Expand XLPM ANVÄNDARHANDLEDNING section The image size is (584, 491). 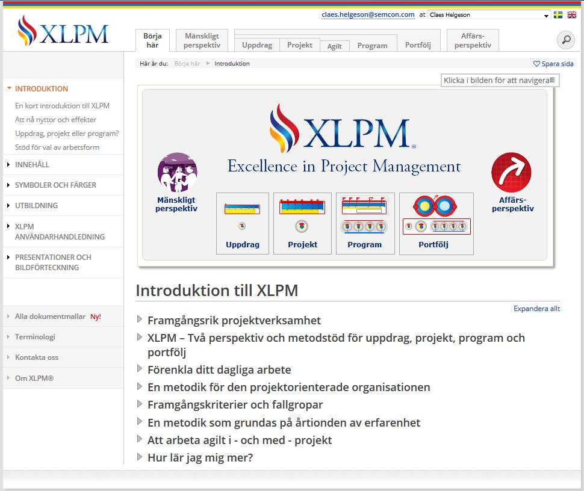8,226
